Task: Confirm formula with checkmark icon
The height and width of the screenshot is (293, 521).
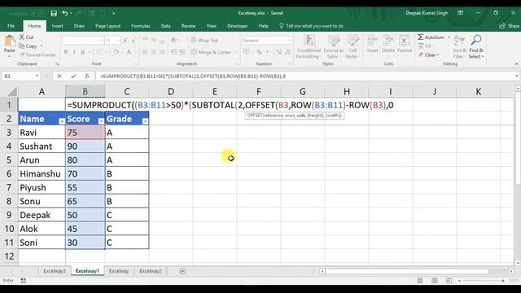Action: 73,76
